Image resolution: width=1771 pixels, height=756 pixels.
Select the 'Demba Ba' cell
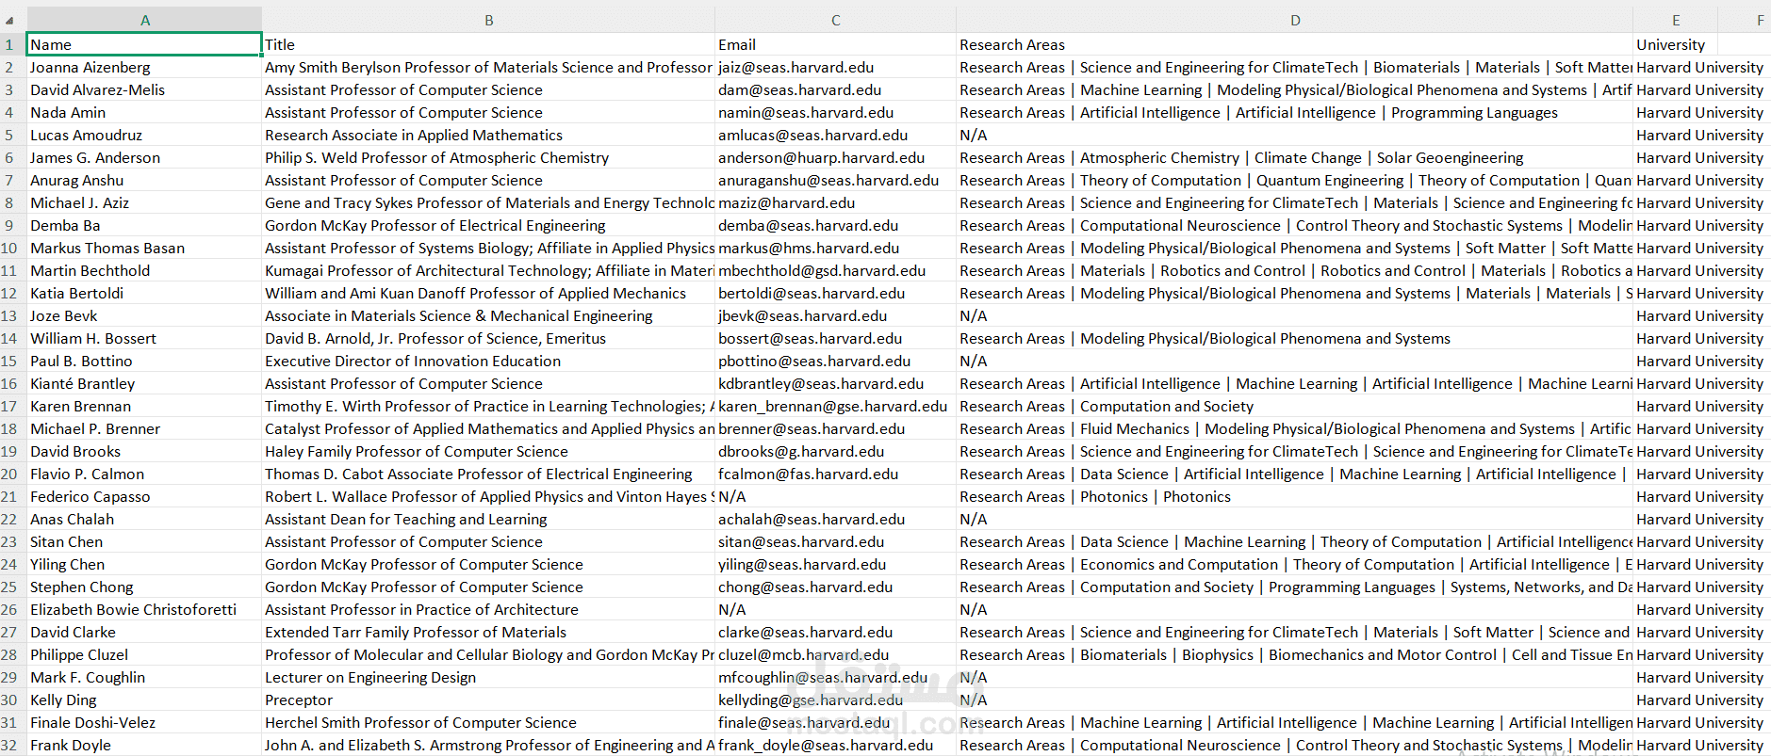pos(144,225)
